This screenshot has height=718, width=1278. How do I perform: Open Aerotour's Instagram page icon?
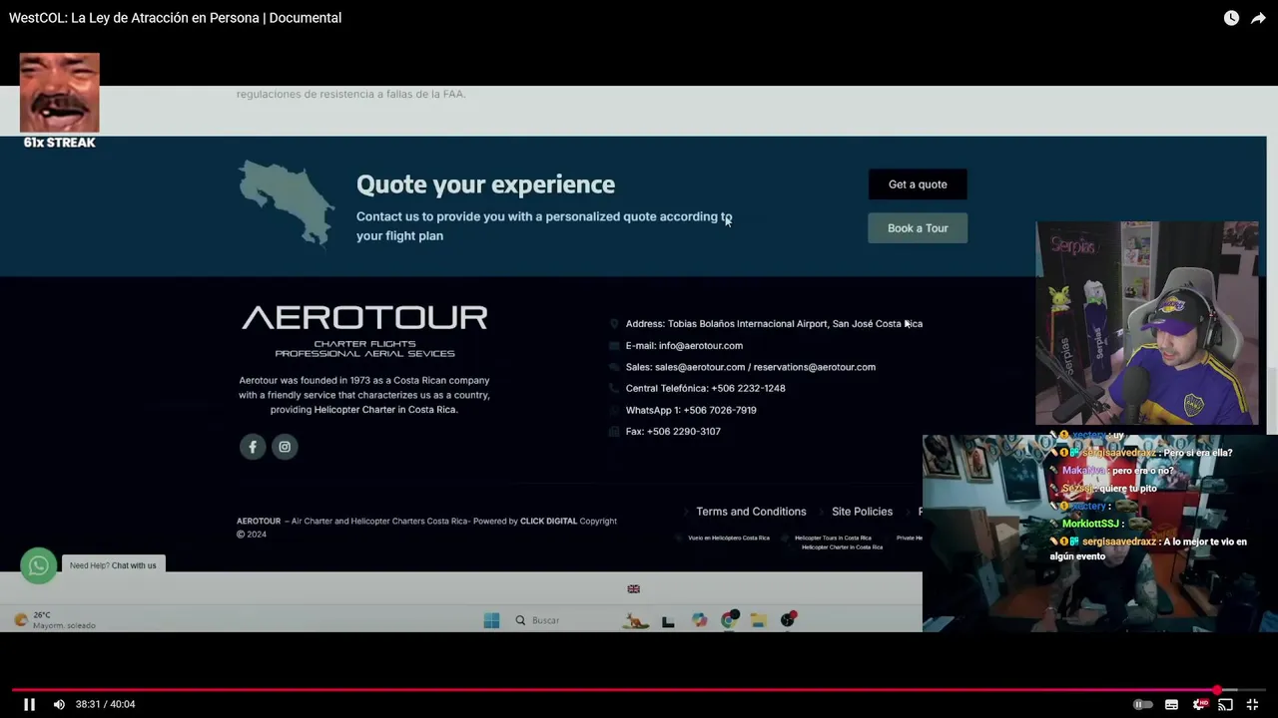[285, 447]
